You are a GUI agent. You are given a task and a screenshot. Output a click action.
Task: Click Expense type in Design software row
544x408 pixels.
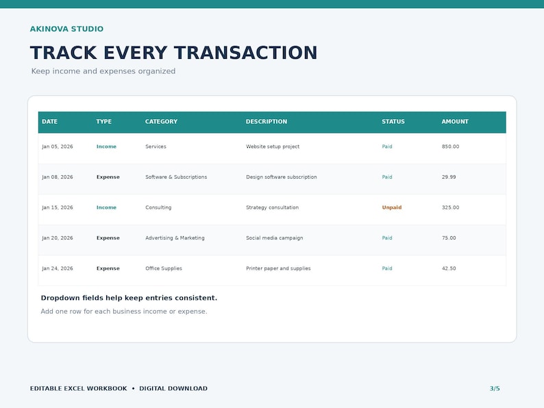click(x=108, y=177)
